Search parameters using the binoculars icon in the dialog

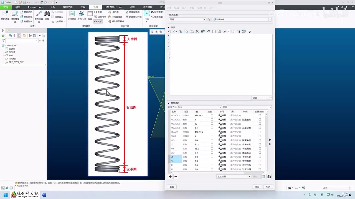269,177
